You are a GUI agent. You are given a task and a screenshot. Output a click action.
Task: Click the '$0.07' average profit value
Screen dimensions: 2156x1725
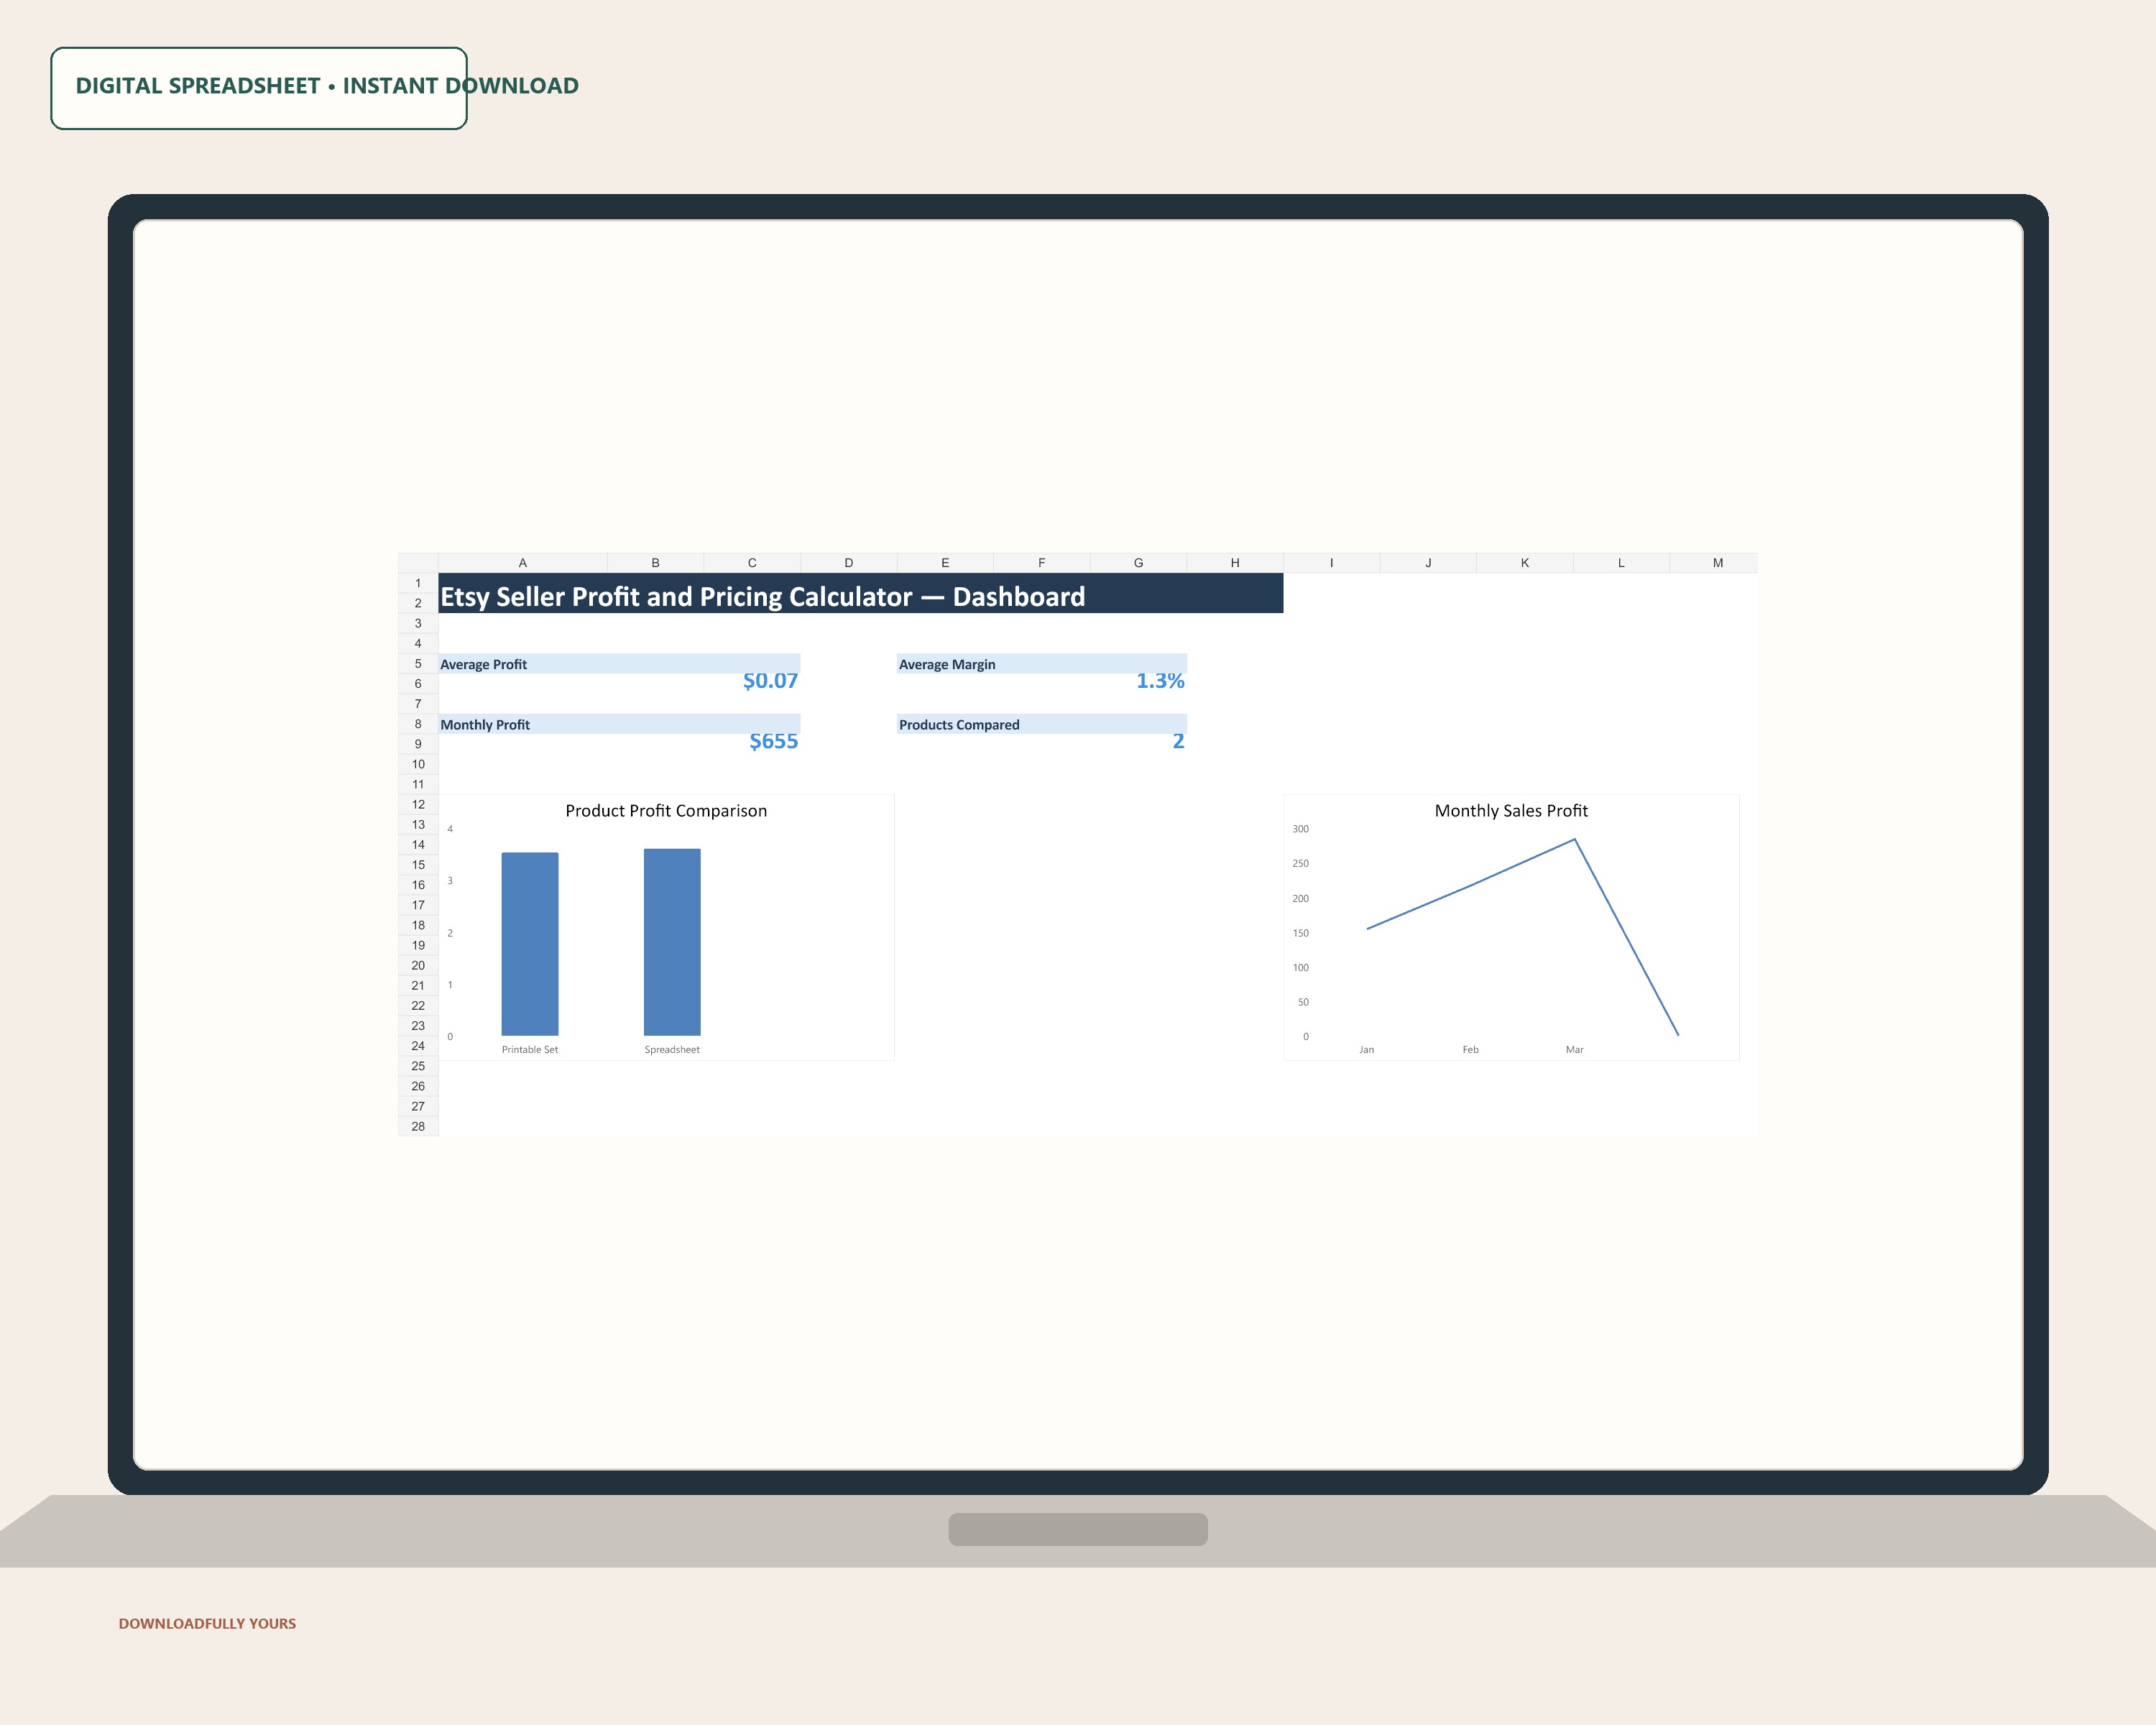click(x=770, y=681)
